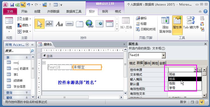The height and width of the screenshot is (107, 210).
Task: Select the Tab control tool
Action: point(79,24)
